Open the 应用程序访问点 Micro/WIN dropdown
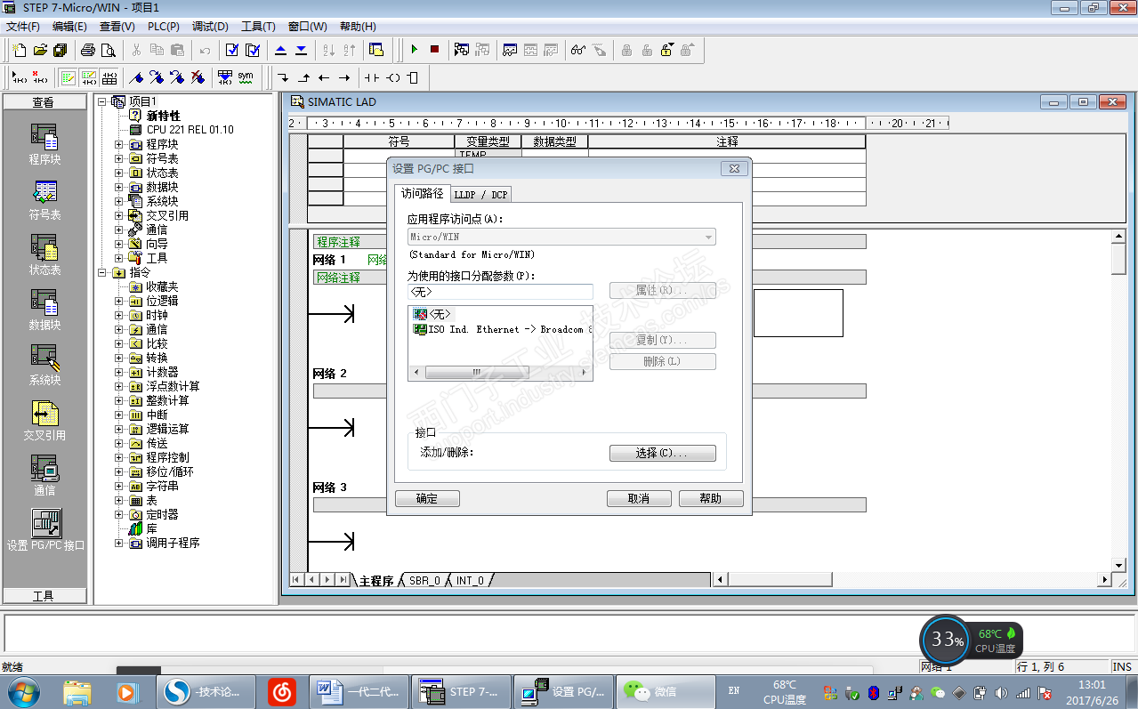1138x709 pixels. [708, 238]
